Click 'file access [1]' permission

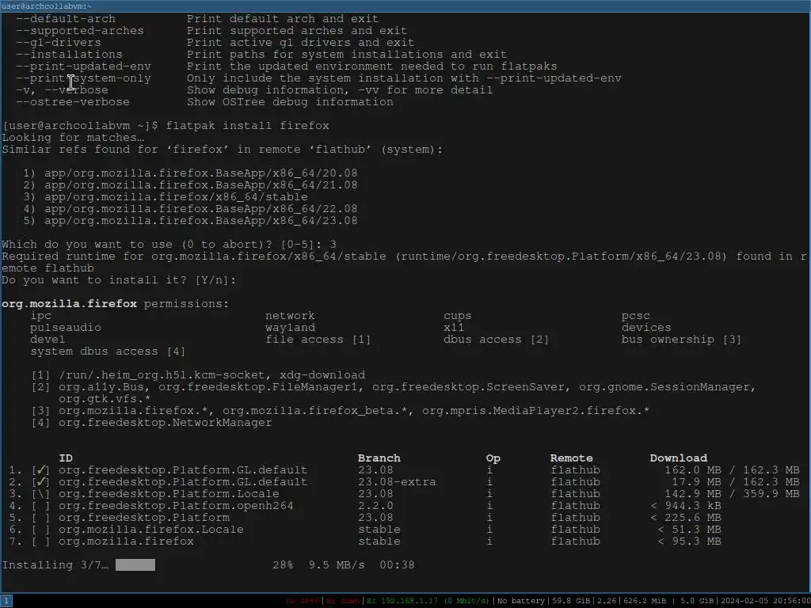click(318, 340)
